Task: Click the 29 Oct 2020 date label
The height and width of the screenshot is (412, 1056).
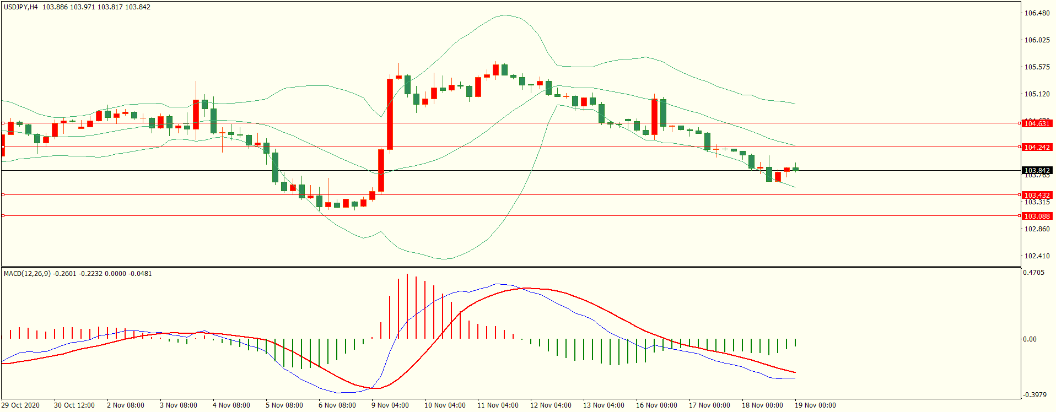Action: [x=20, y=405]
